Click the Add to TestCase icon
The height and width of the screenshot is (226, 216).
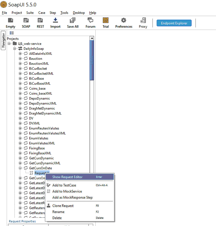[49, 185]
